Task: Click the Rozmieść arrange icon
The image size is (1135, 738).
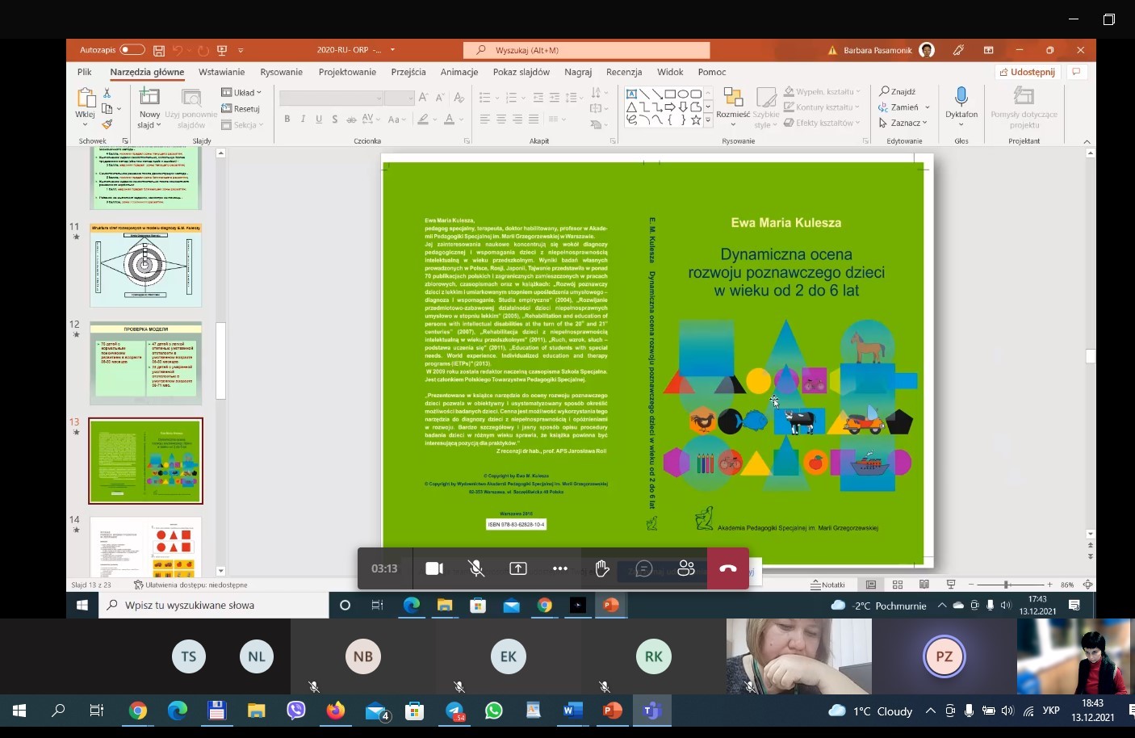Action: (x=733, y=98)
